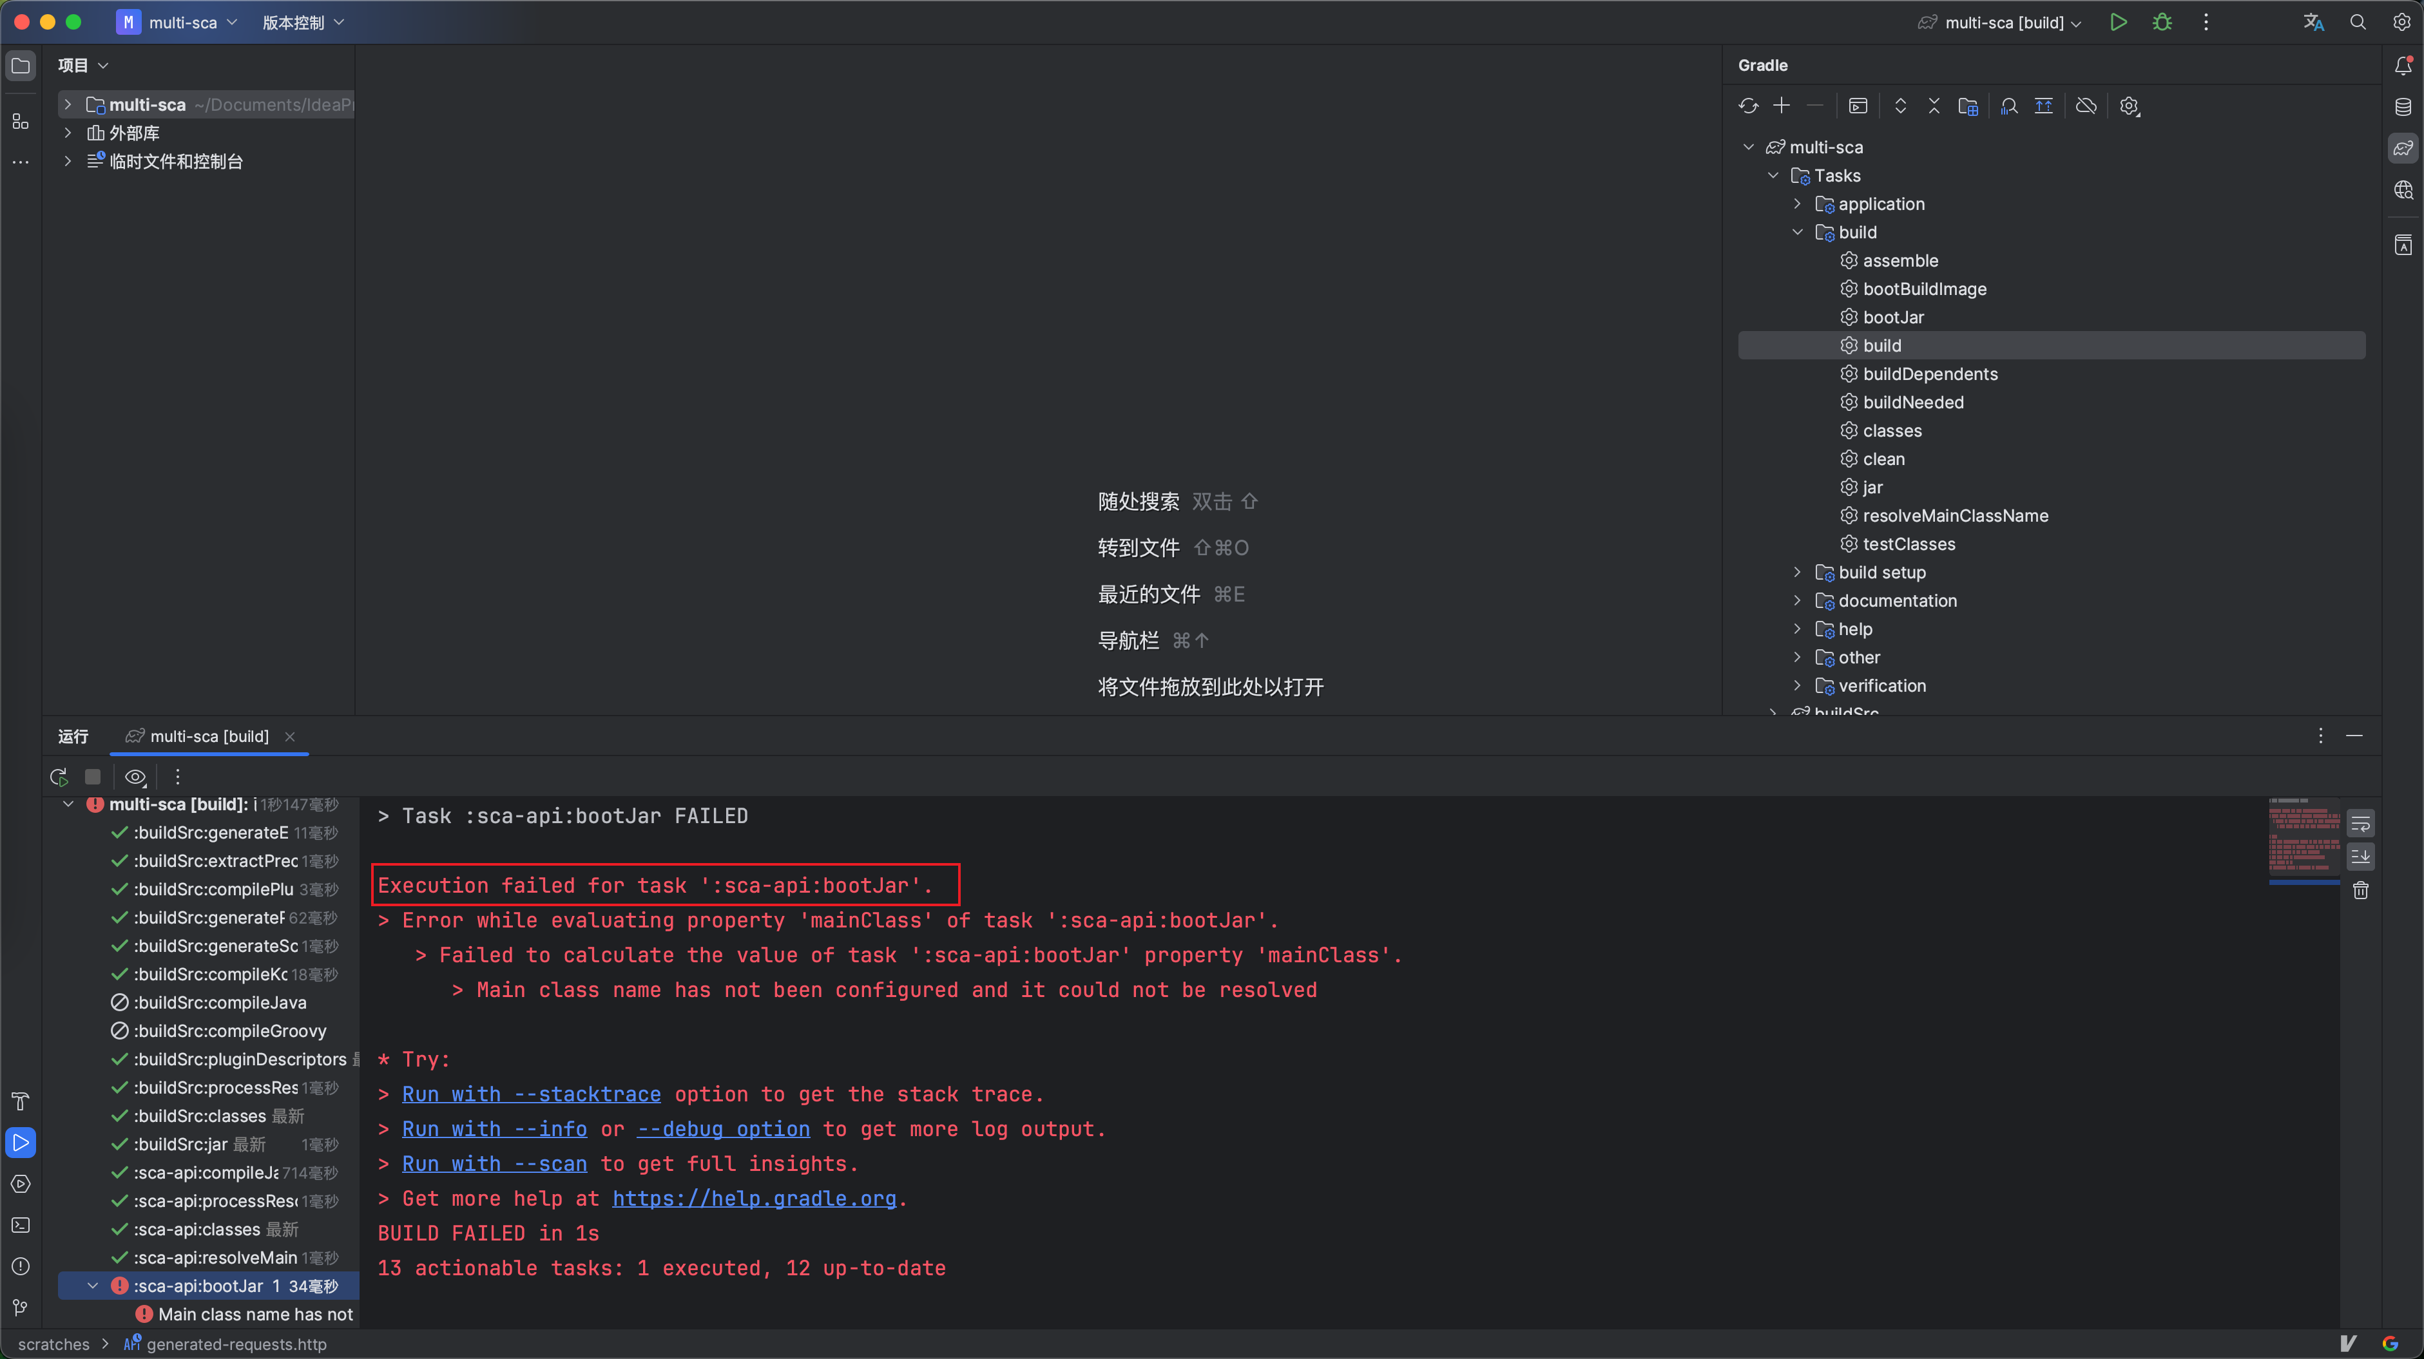Toggle Gradle offline mode
Screen dimensions: 2424x1359
point(2086,106)
